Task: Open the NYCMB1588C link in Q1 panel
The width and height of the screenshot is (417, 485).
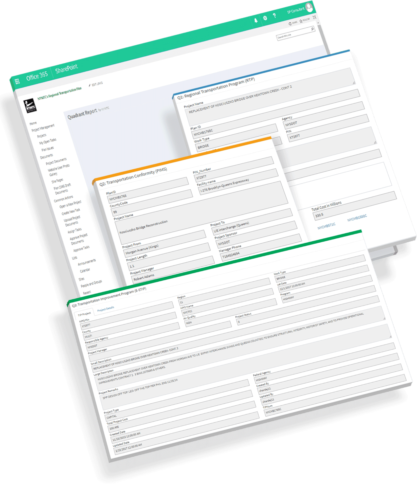Action: pyautogui.click(x=357, y=218)
